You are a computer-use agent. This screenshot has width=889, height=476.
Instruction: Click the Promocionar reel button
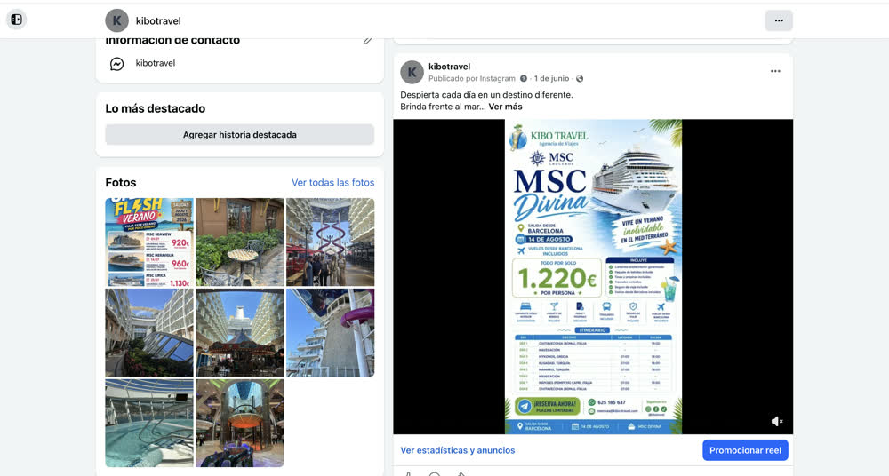(745, 450)
